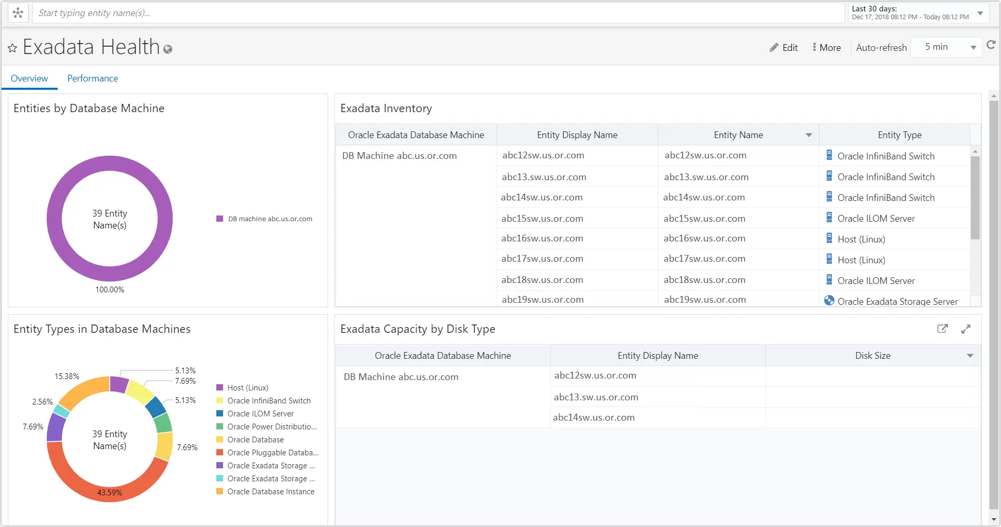Open the More actions menu
Viewport: 1001px width, 527px height.
(x=827, y=48)
